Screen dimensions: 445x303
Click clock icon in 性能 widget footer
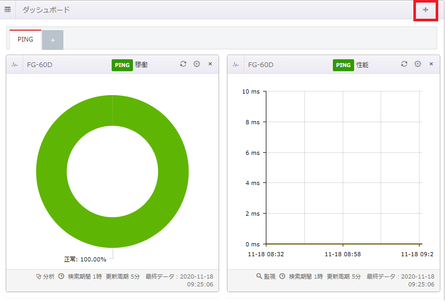point(282,276)
